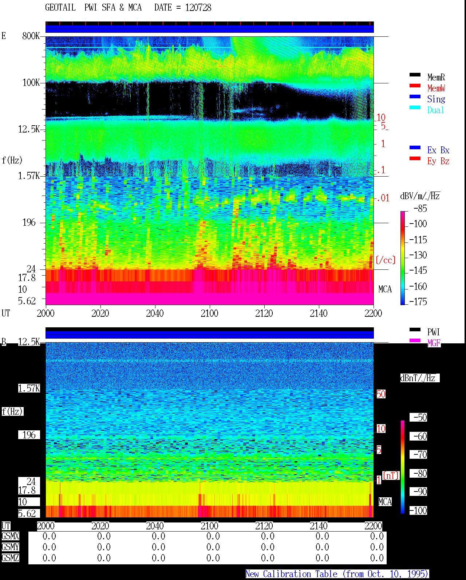Click the magenta MGF legend swatch
The height and width of the screenshot is (580, 466).
pyautogui.click(x=415, y=341)
